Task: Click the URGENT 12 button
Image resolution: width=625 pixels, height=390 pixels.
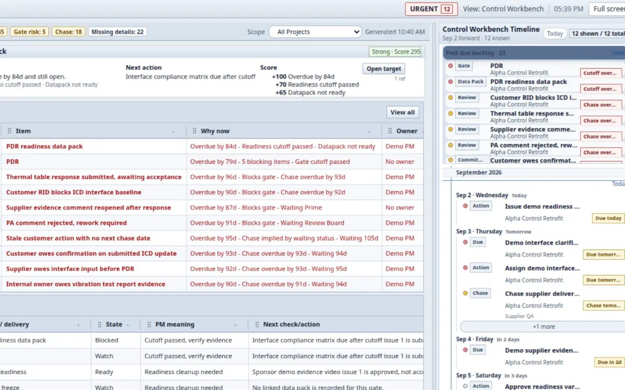Action: click(x=431, y=9)
